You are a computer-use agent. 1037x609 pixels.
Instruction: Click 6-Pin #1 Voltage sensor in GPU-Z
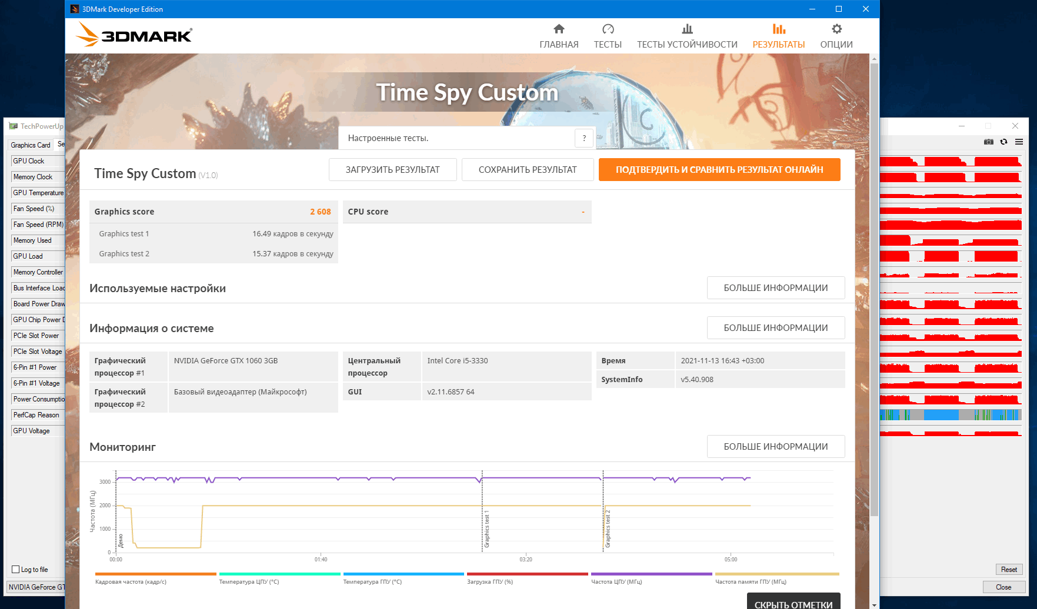pos(38,383)
